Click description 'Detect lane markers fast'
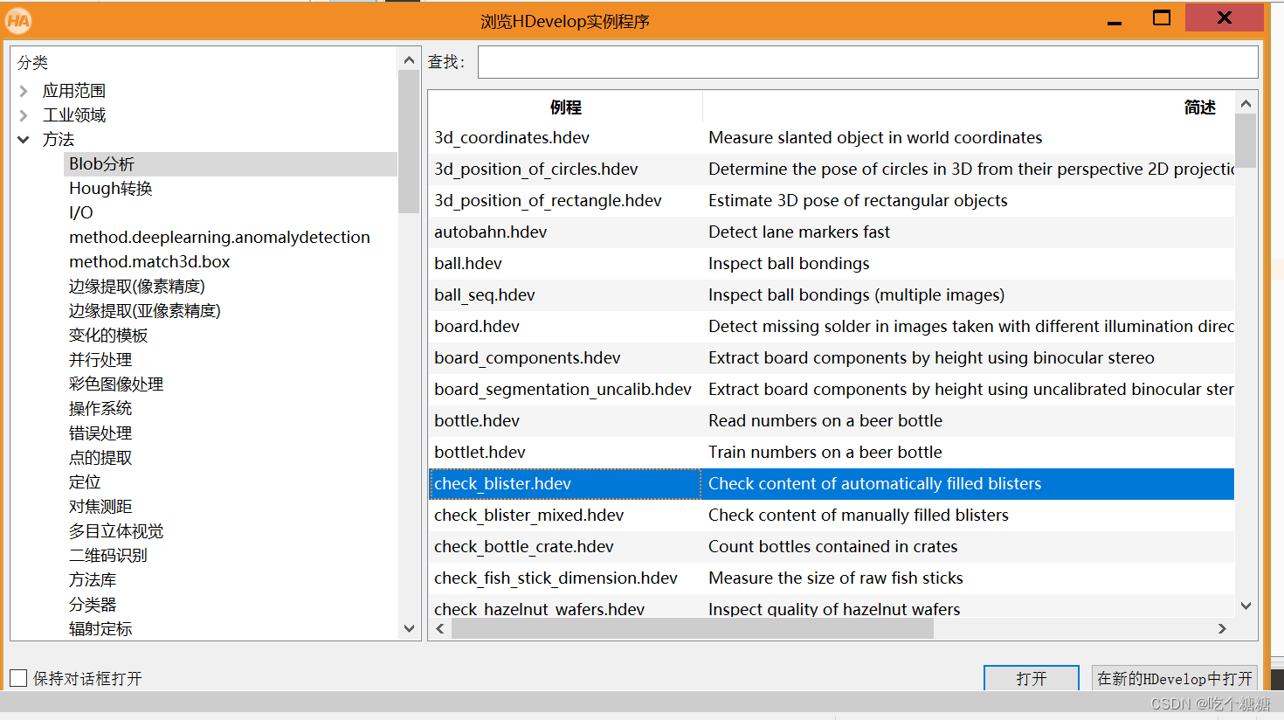1284x720 pixels. point(799,232)
